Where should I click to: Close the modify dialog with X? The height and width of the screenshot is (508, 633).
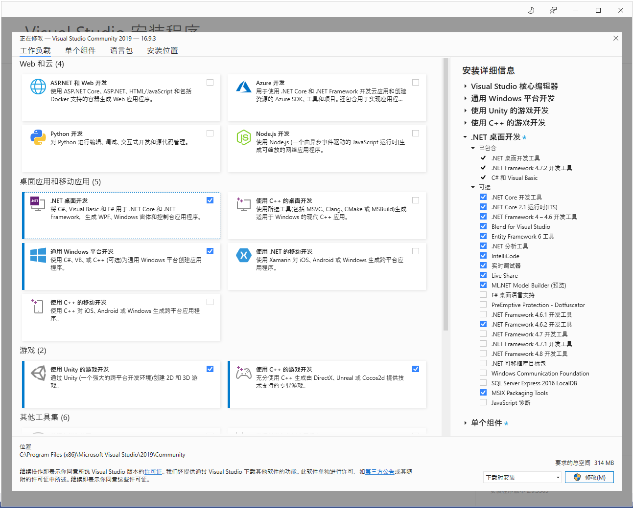coord(616,38)
